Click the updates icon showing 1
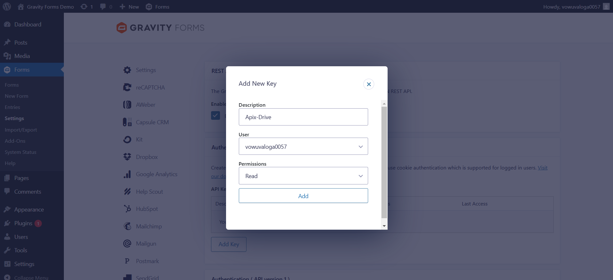Image resolution: width=613 pixels, height=280 pixels. pos(84,7)
